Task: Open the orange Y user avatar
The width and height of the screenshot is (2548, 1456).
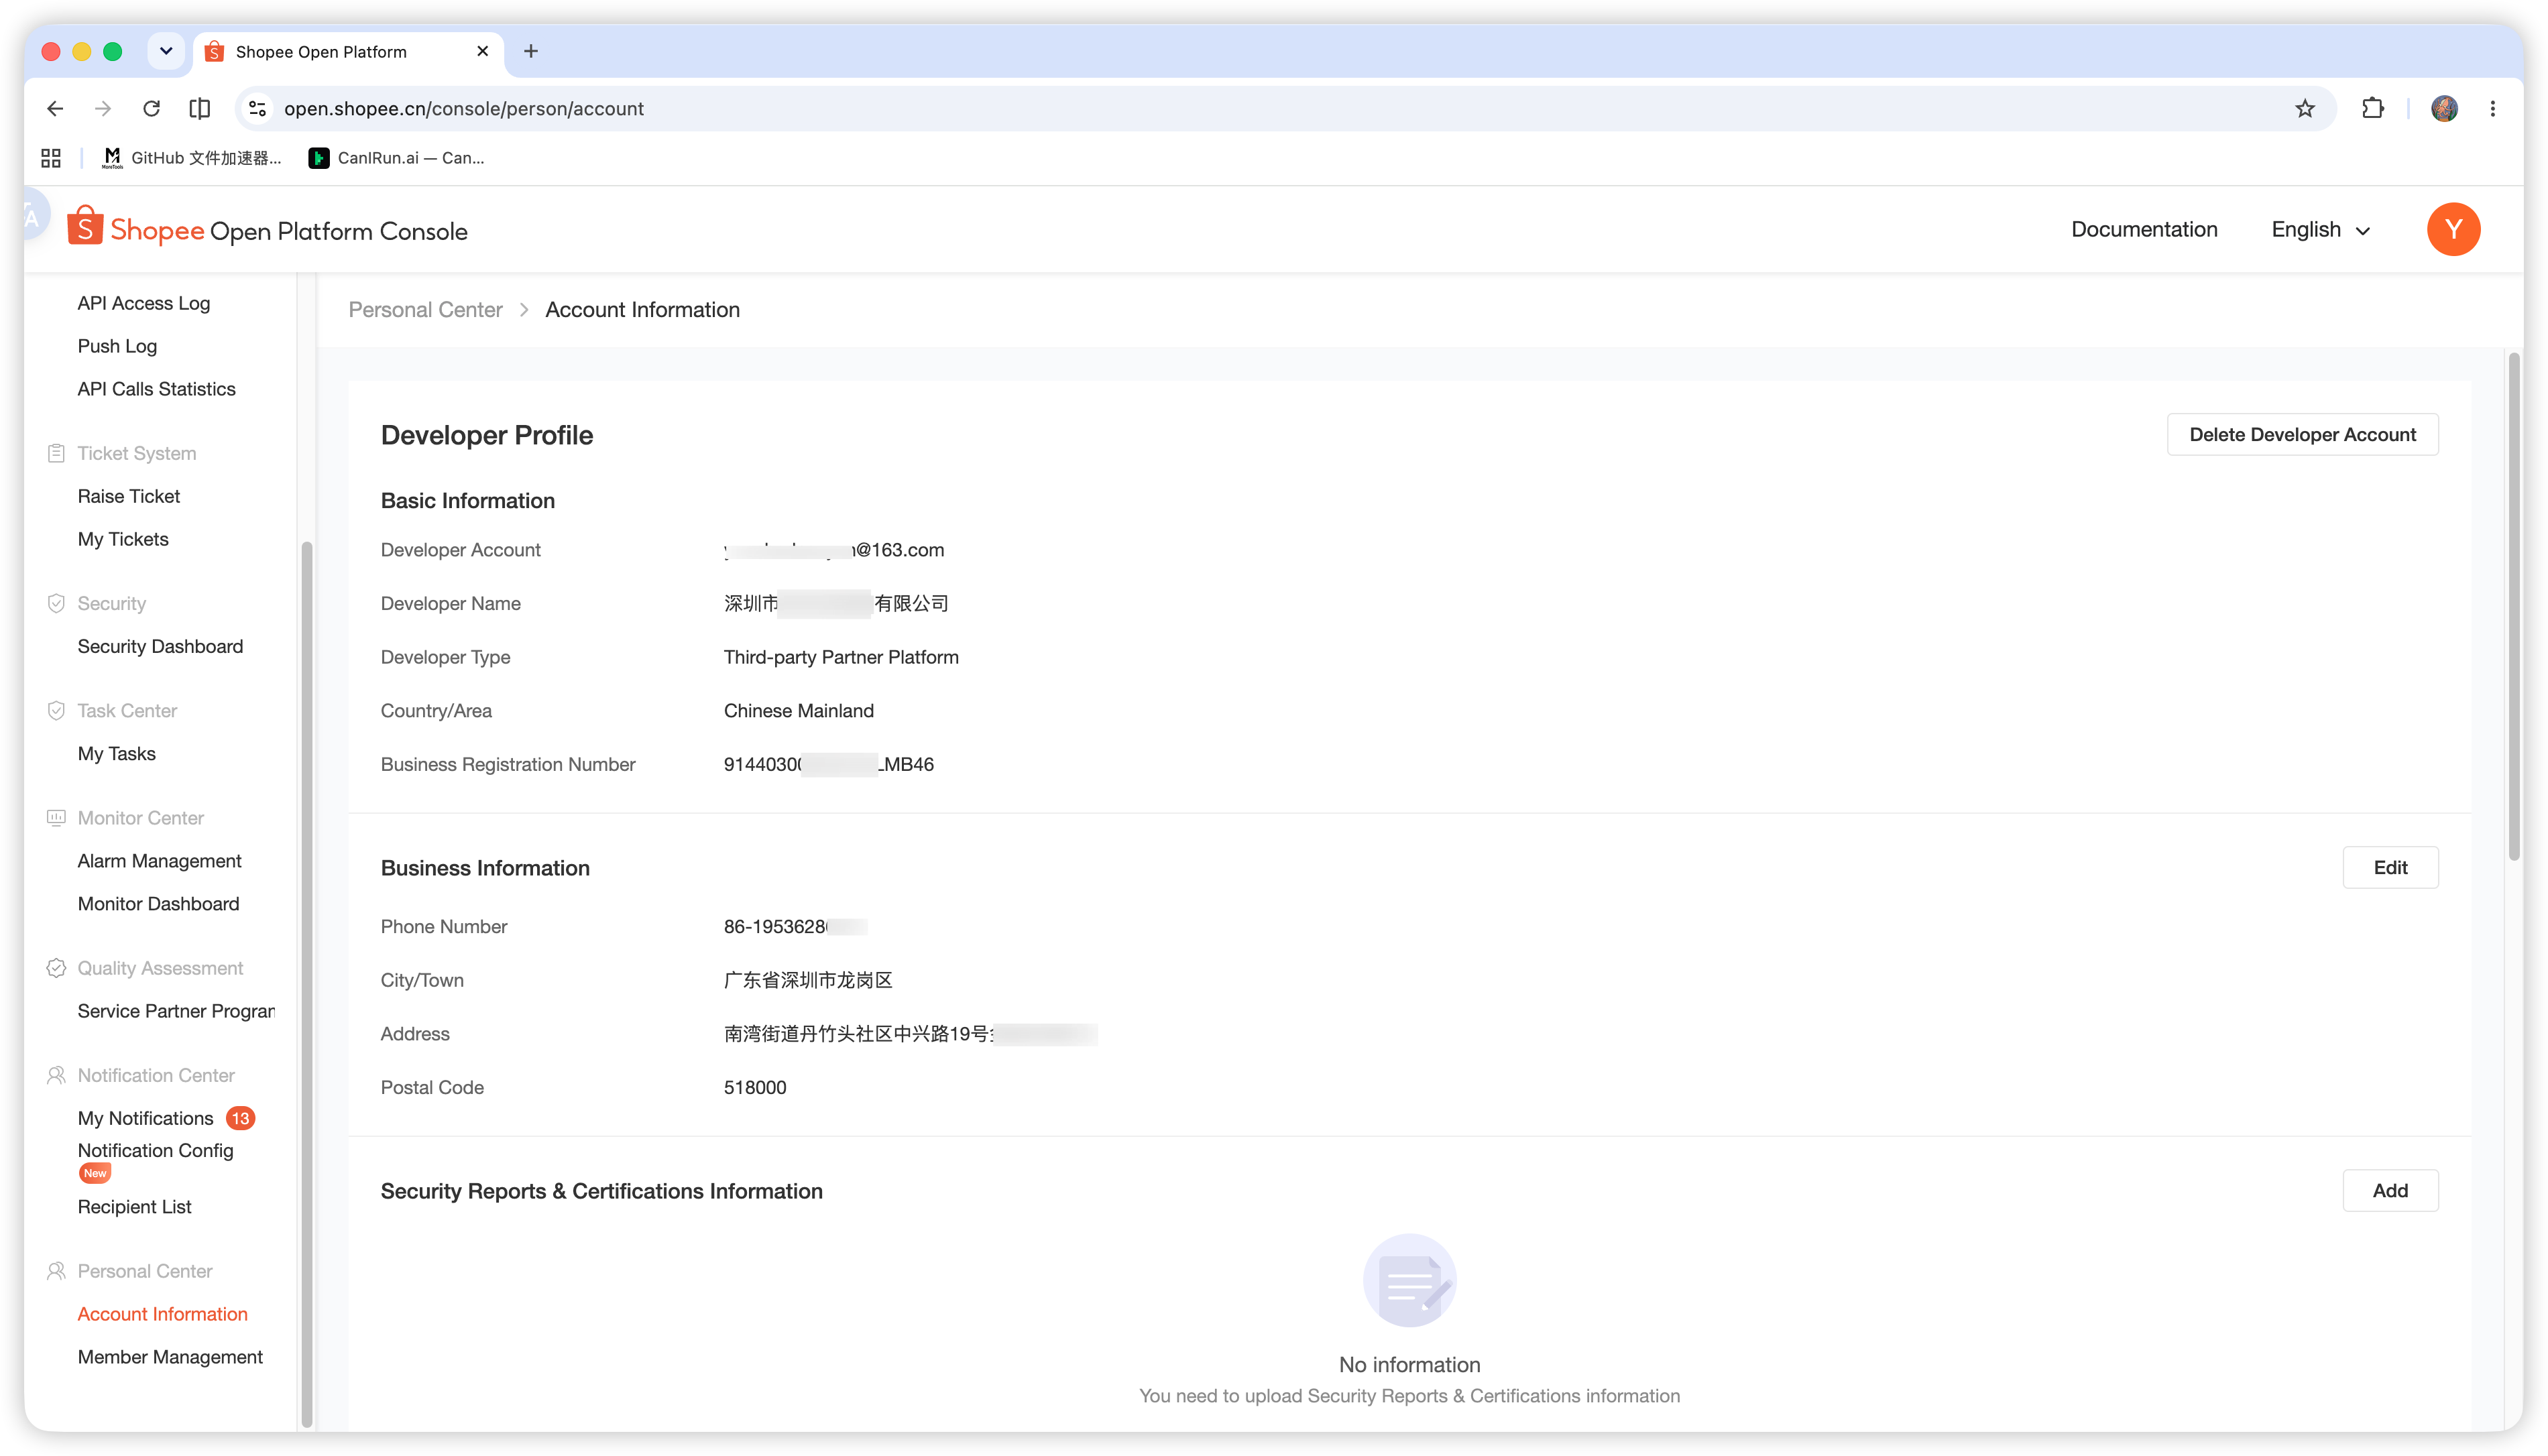Action: click(x=2453, y=229)
